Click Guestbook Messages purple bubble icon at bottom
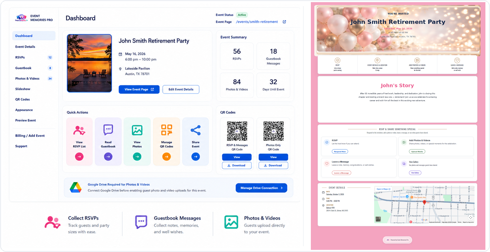Viewport: 490px width, 252px height. (x=141, y=222)
